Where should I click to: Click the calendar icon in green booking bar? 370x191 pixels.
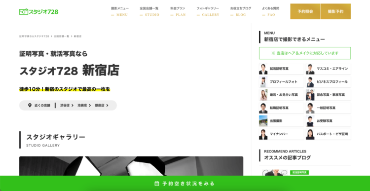156,184
